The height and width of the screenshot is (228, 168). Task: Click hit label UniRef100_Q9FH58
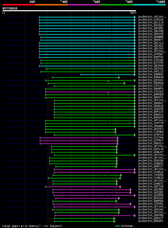pyautogui.click(x=151, y=215)
